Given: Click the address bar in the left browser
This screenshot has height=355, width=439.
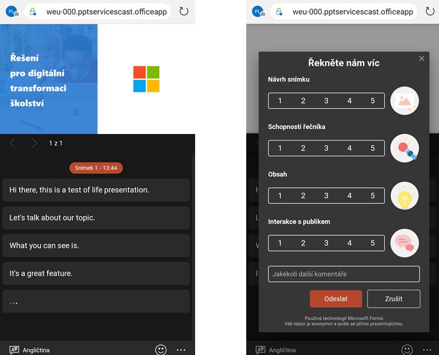Looking at the screenshot, I should [x=100, y=12].
